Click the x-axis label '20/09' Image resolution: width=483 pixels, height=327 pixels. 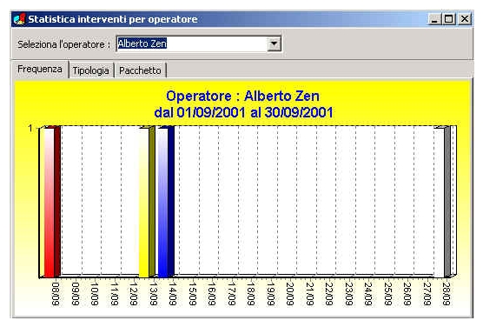(x=290, y=294)
